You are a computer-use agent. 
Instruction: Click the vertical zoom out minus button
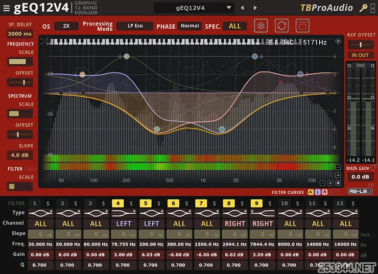pyautogui.click(x=338, y=167)
